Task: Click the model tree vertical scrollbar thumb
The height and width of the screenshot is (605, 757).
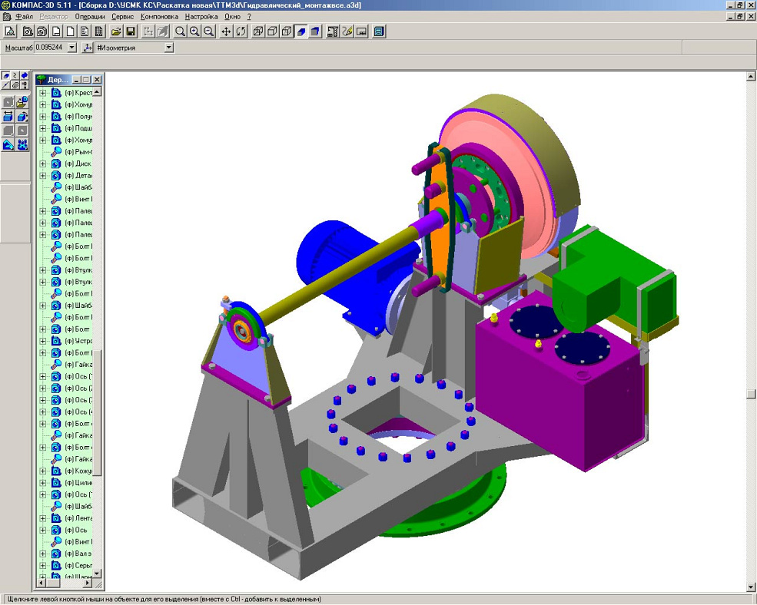Action: click(x=98, y=411)
